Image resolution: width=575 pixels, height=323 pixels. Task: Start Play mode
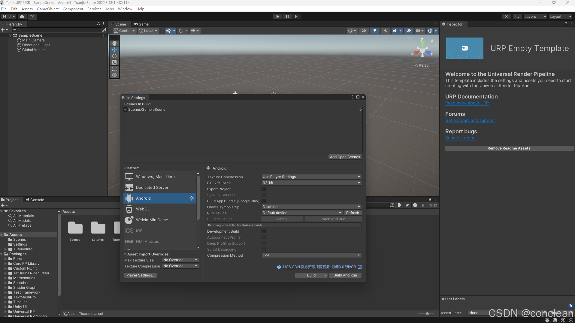click(x=277, y=17)
